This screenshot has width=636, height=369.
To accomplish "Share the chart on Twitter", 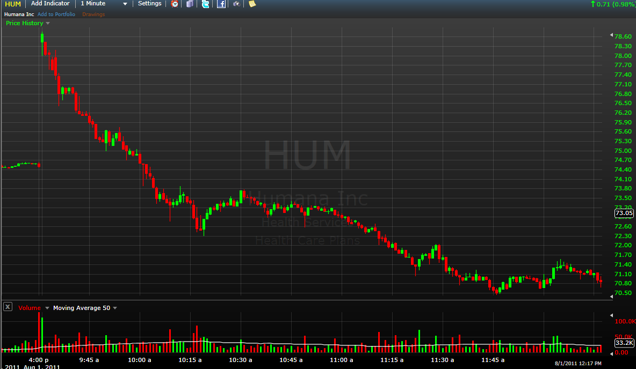I will click(206, 4).
